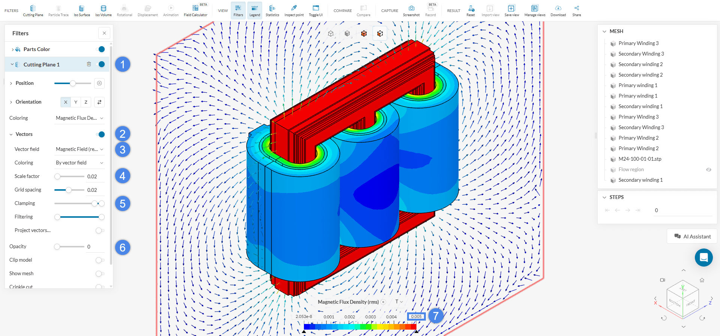Screen dimensions: 720x336
Task: Activate the Inspect point tool
Action: click(294, 11)
